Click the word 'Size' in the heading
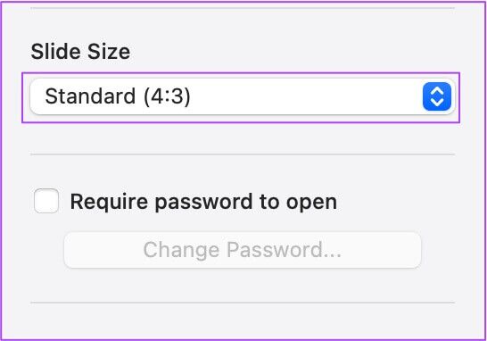487x341 pixels. pyautogui.click(x=109, y=51)
